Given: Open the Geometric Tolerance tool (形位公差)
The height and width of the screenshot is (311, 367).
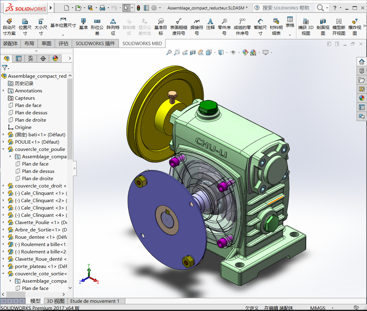Looking at the screenshot, I should point(97,27).
